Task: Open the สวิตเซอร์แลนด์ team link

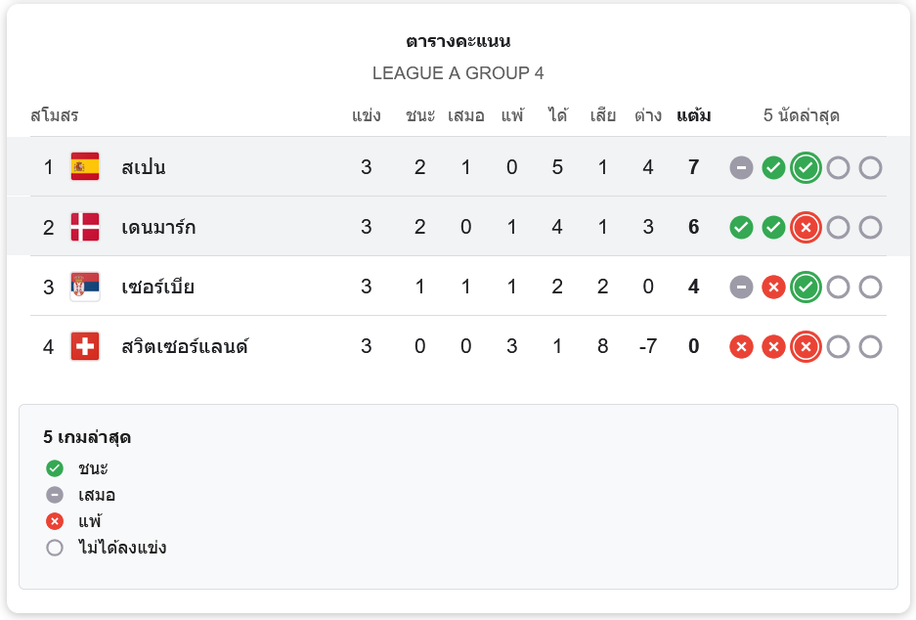Action: (185, 346)
